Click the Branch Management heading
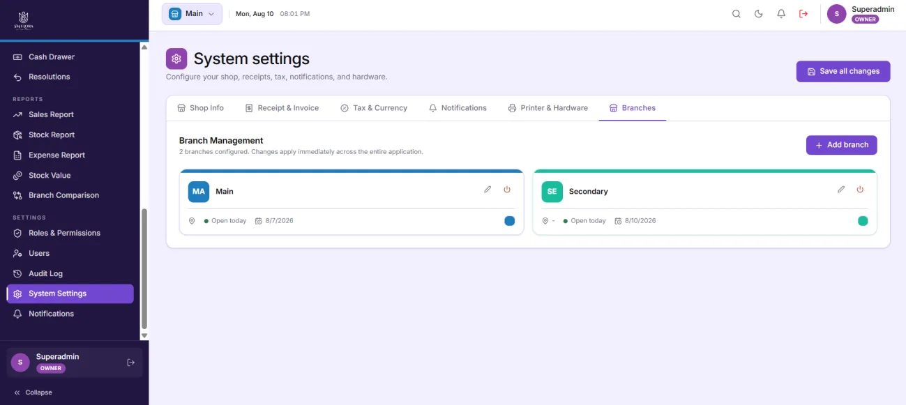906x405 pixels. 221,140
